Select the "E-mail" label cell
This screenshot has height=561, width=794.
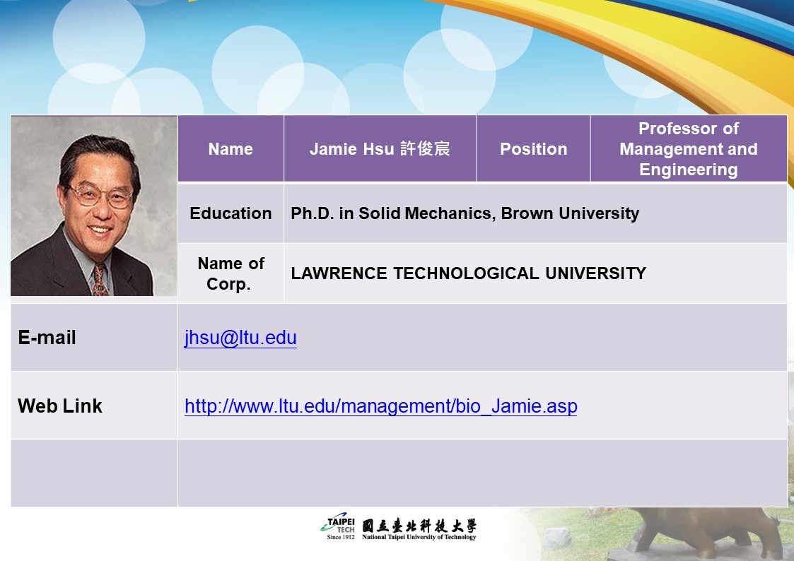94,338
